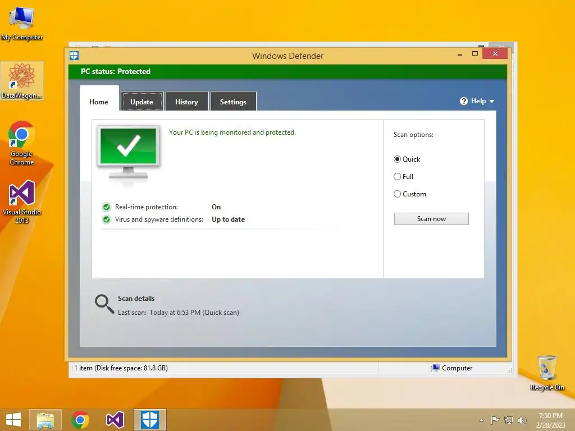575x431 pixels.
Task: Expand the Help dropdown arrow
Action: click(492, 101)
